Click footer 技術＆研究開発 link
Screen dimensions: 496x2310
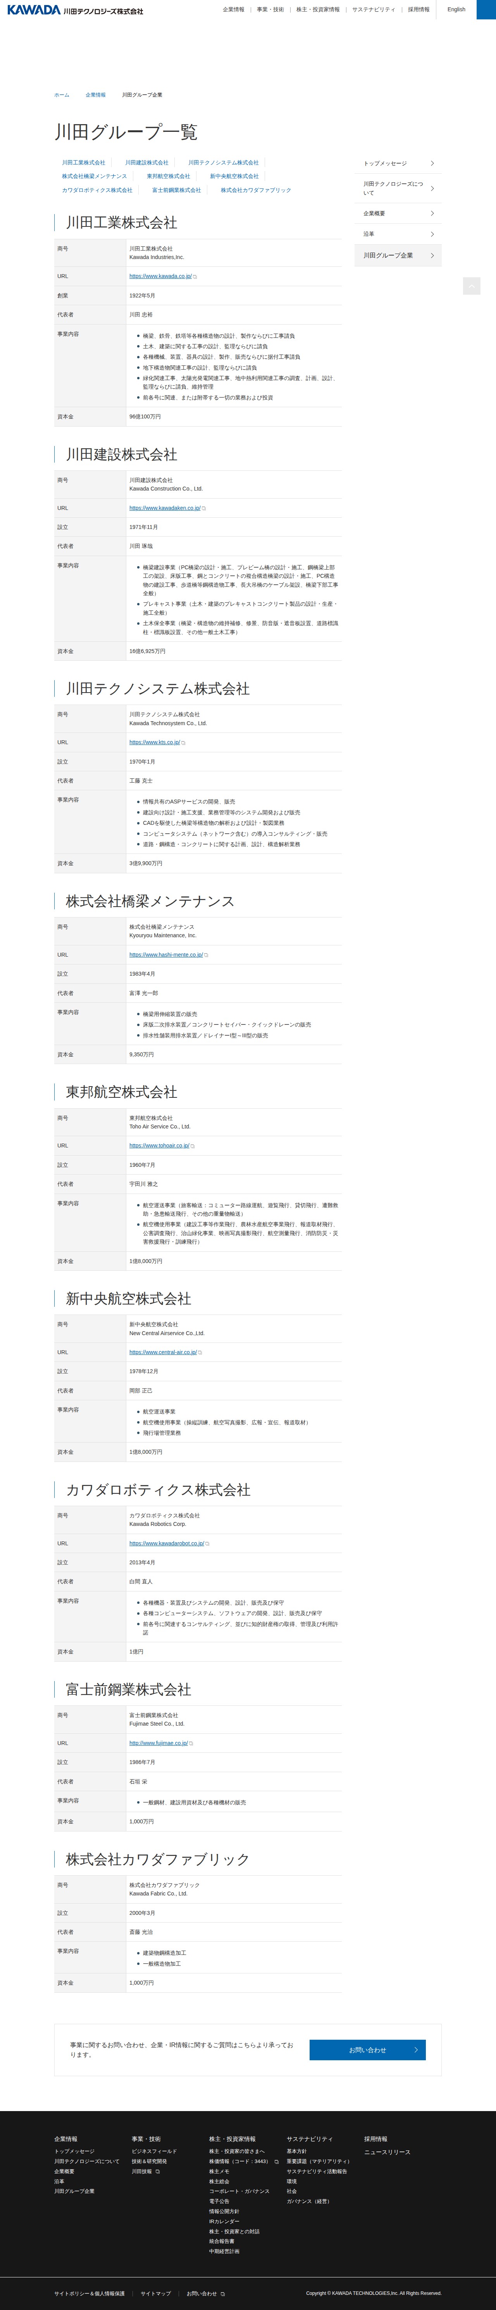click(150, 2161)
